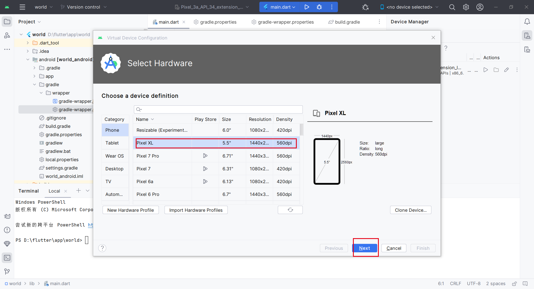Open the Notifications bell
This screenshot has height=289, width=534.
(527, 22)
